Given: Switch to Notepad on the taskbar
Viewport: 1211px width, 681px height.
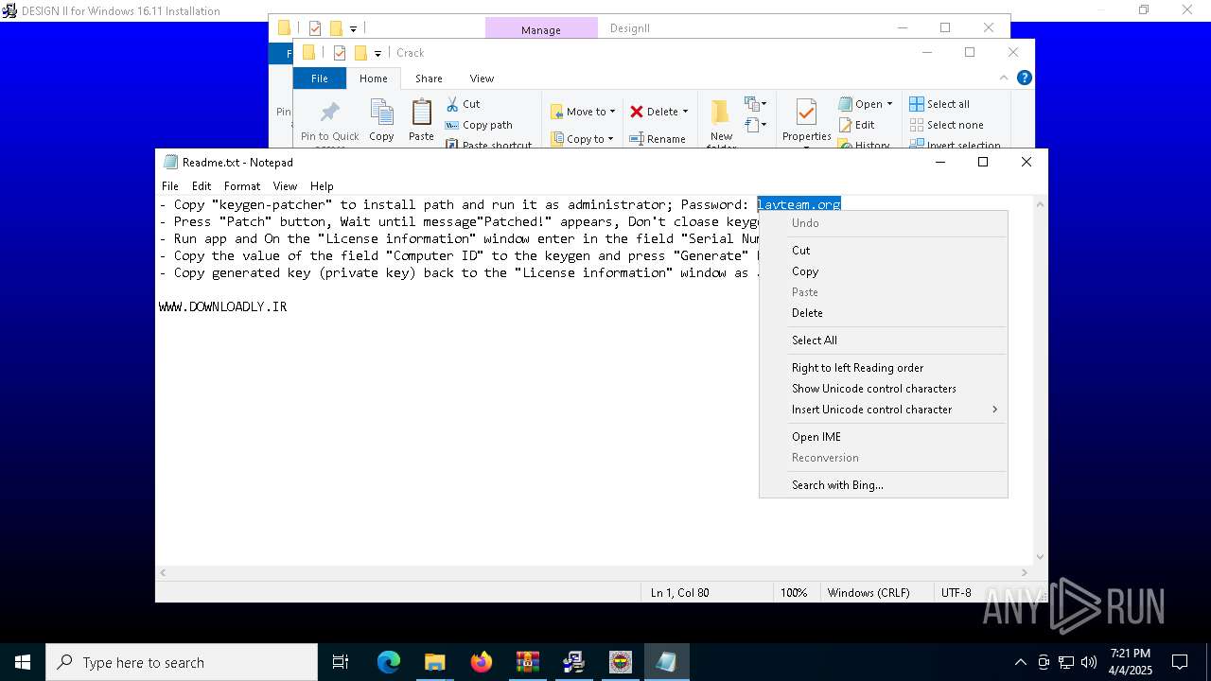Looking at the screenshot, I should point(666,662).
